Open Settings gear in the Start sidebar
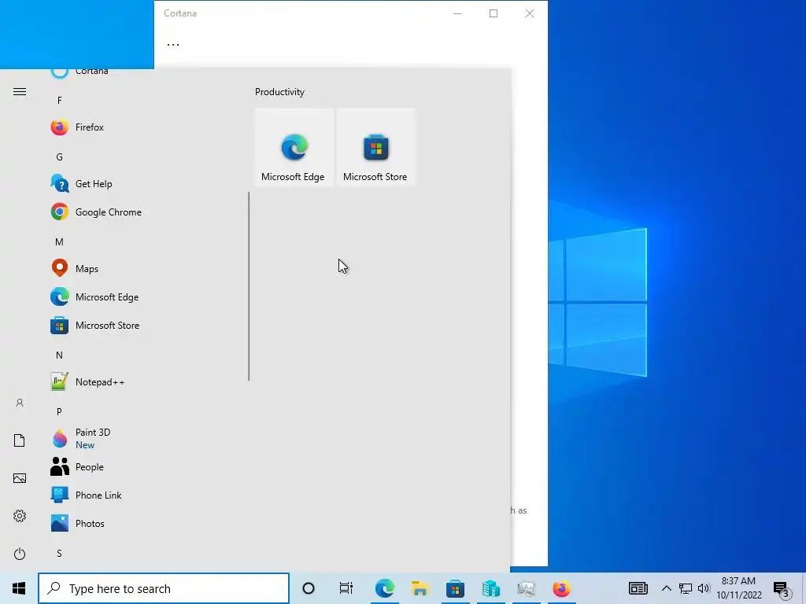The width and height of the screenshot is (806, 604). (x=20, y=516)
